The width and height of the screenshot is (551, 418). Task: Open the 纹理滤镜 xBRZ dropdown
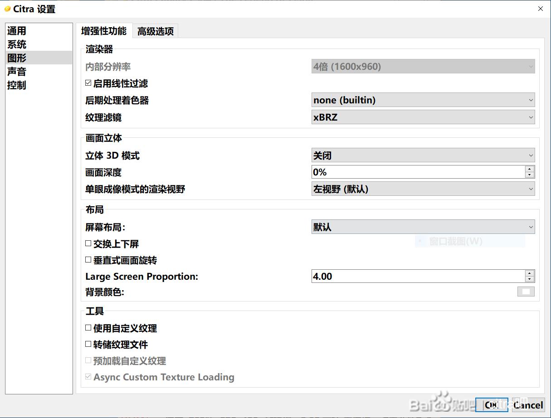pyautogui.click(x=423, y=117)
